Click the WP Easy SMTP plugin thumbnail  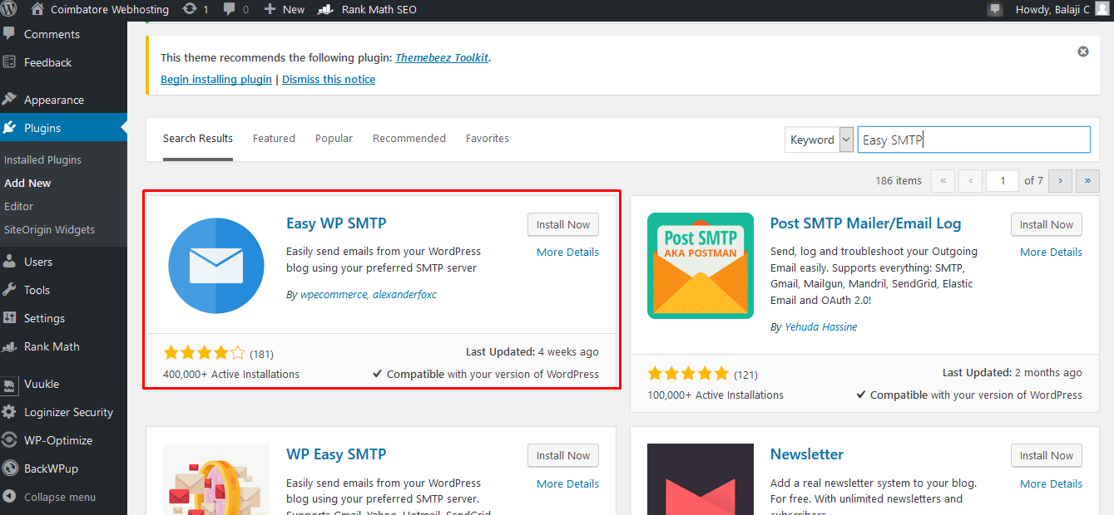click(216, 479)
